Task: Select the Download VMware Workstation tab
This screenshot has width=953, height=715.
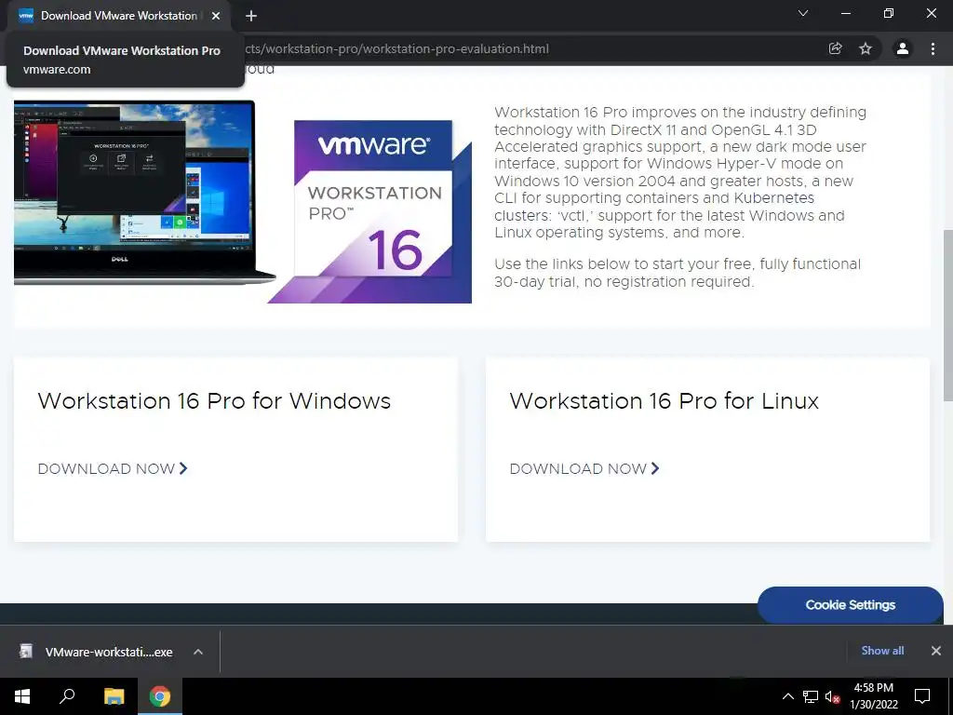Action: click(x=119, y=16)
